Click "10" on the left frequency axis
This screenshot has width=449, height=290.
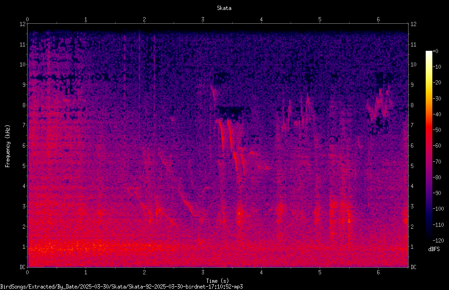click(x=22, y=65)
